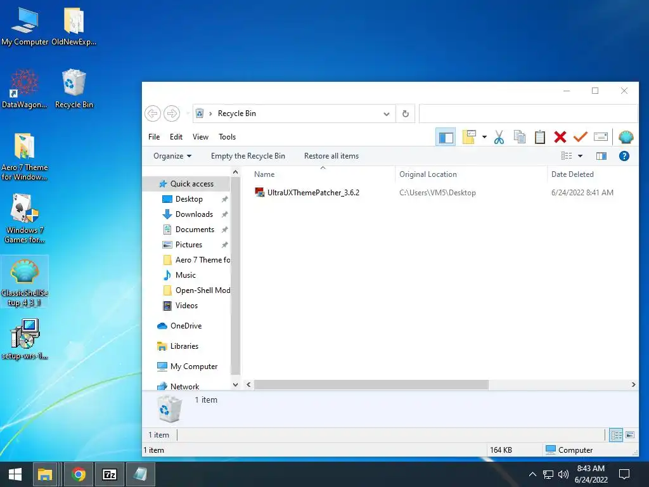The width and height of the screenshot is (649, 487).
Task: Click navigation pane scroll down arrow
Action: (236, 385)
